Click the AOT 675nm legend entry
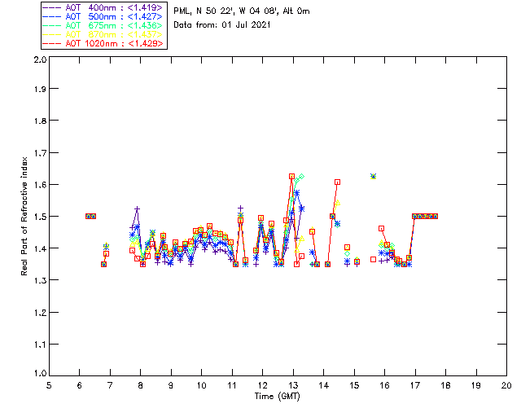Image resolution: width=521 pixels, height=417 pixels. coord(103,25)
